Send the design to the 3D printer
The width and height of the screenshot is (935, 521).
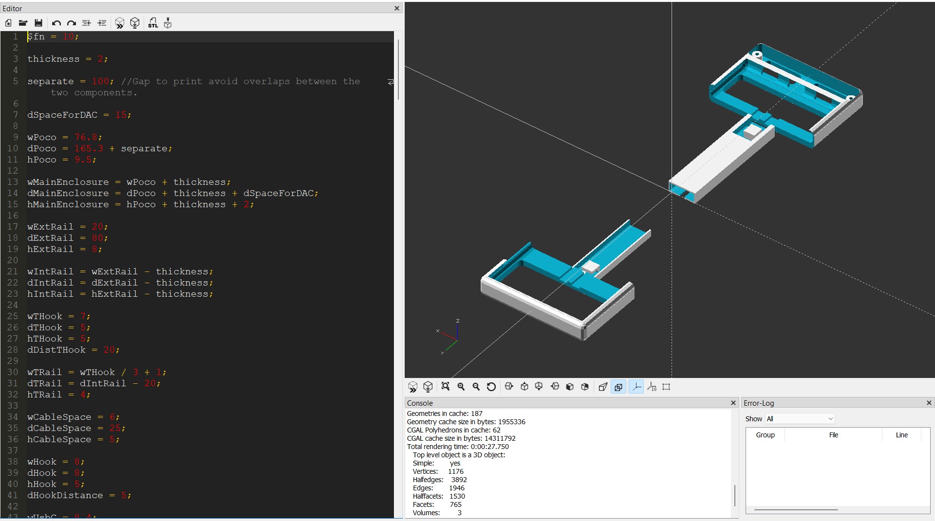(168, 23)
